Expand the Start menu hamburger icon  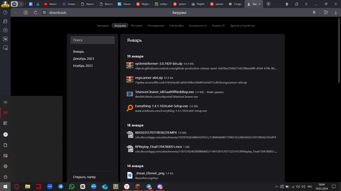pos(5,102)
